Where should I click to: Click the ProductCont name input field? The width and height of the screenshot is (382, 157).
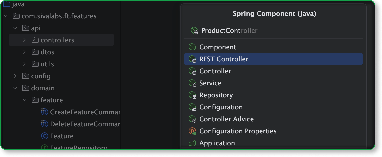click(274, 31)
